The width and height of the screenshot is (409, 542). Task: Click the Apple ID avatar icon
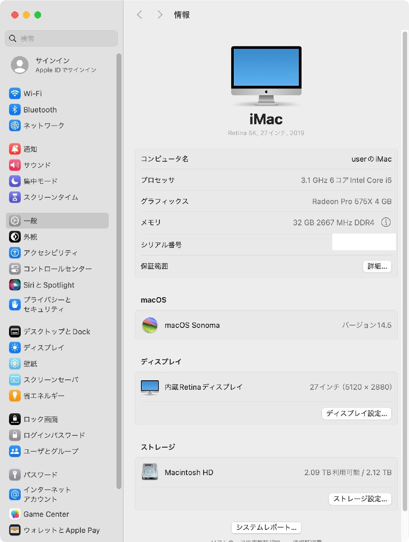click(19, 65)
